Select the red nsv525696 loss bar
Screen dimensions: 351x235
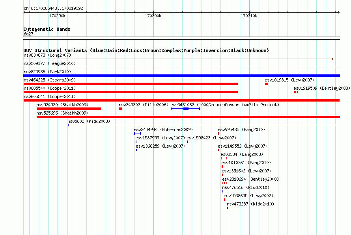[x=188, y=117]
